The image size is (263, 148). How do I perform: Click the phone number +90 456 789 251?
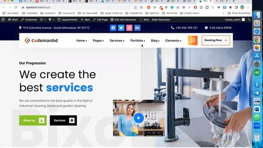[187, 28]
